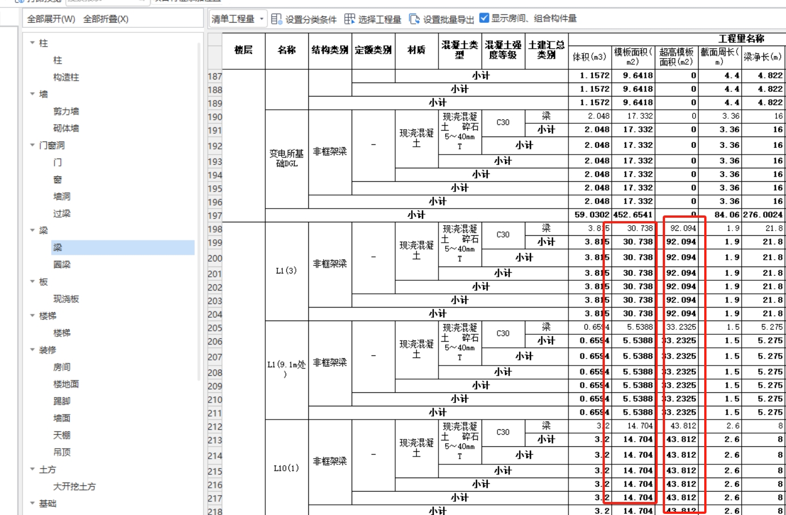786x515 pixels.
Task: Click 梁净长(m) column header
Action: pos(763,57)
